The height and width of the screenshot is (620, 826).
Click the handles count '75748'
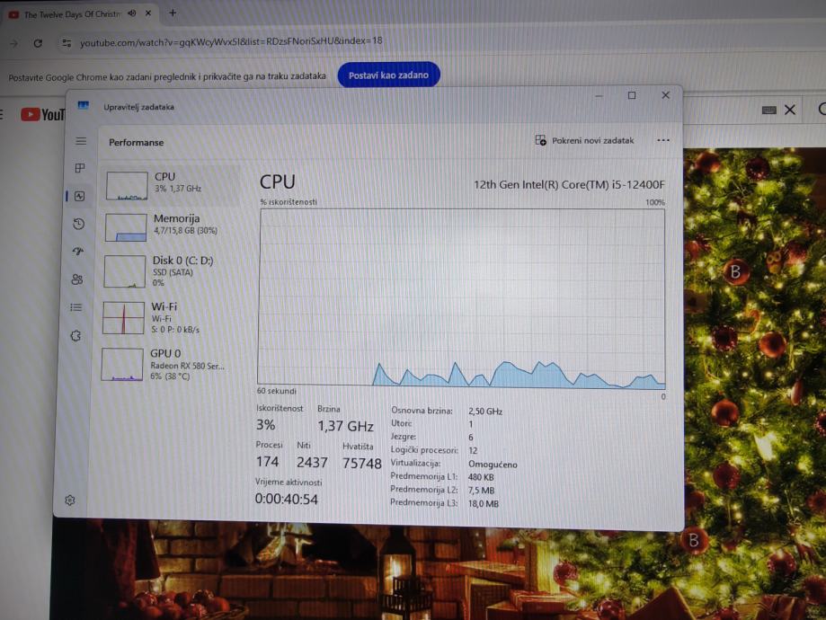pos(362,463)
